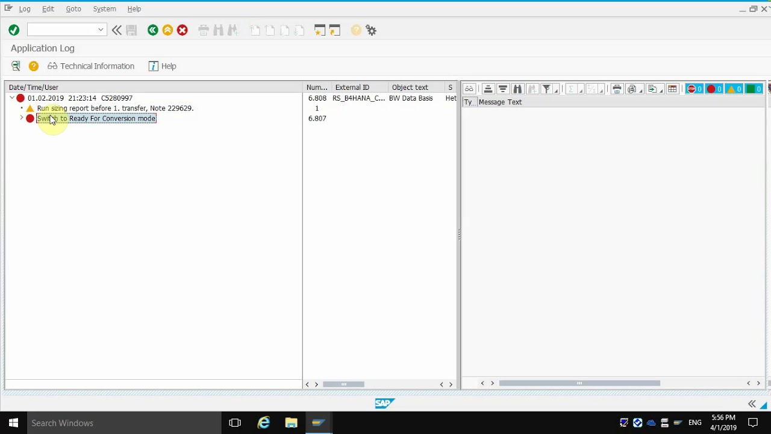The image size is (771, 434).
Task: Click the SAP GUI taskbar icon
Action: [x=319, y=423]
